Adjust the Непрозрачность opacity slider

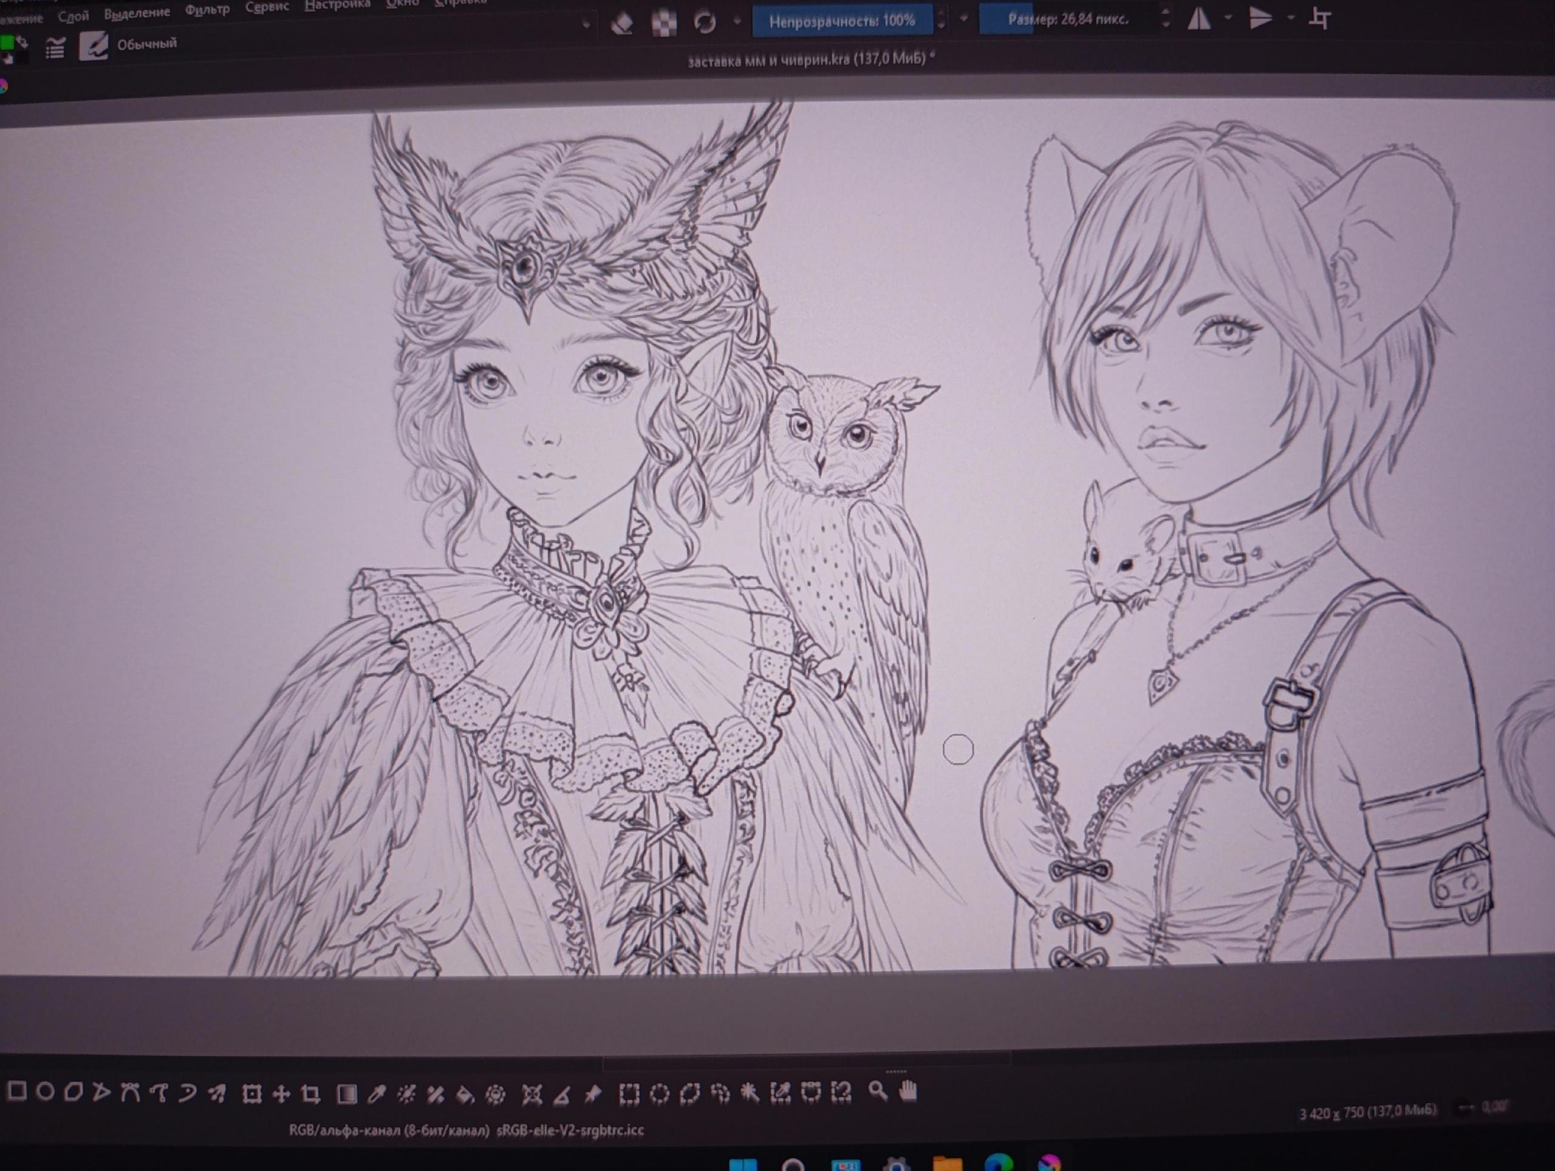(x=841, y=21)
